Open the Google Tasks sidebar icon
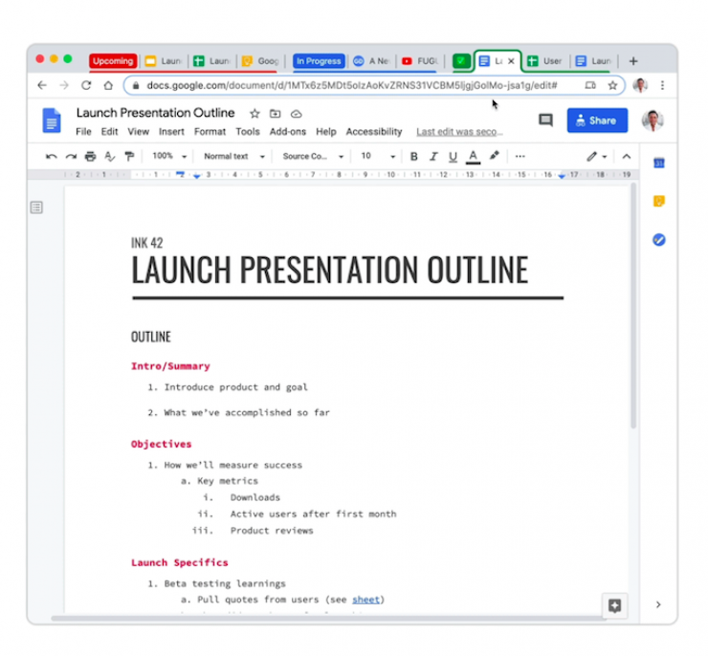This screenshot has height=656, width=708. pyautogui.click(x=658, y=240)
